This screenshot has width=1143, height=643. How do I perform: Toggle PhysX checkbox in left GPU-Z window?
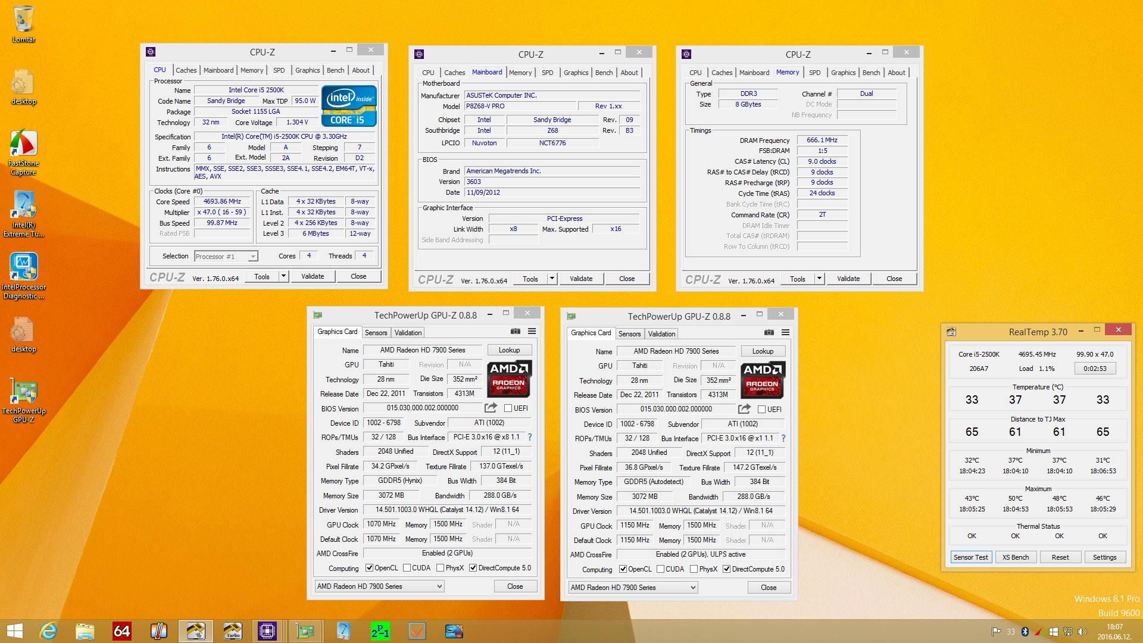[441, 568]
